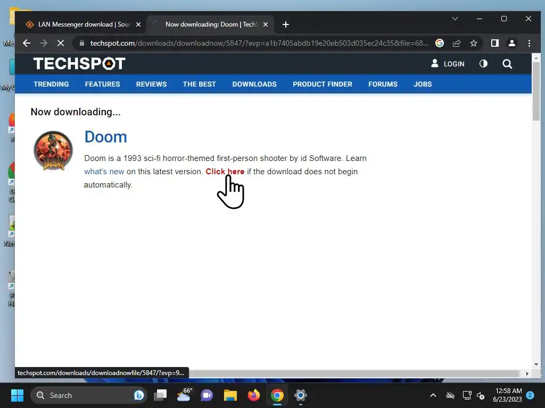Click the cloud sync tray icon

pos(450,395)
